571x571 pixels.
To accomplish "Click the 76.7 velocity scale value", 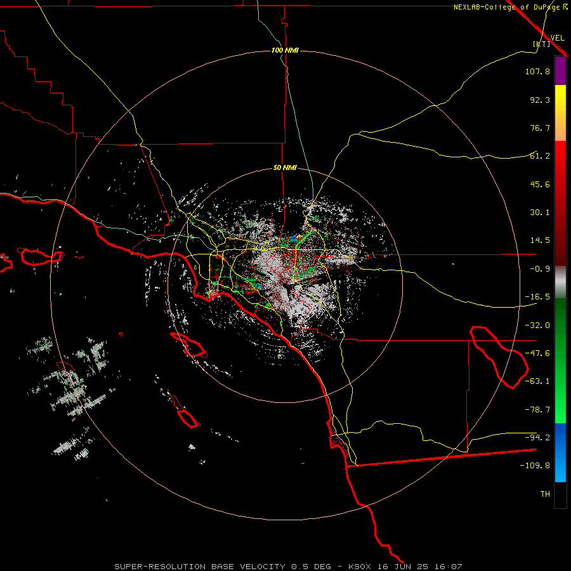I will click(540, 128).
